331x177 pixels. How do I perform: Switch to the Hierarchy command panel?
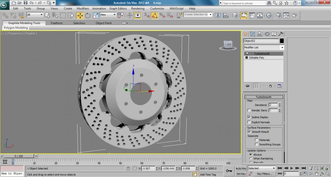[260, 34]
